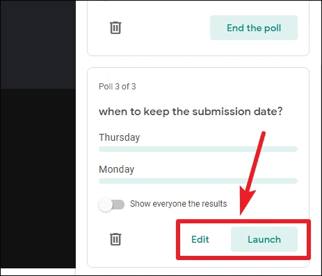This screenshot has height=276, width=322.
Task: Click the red arrow annotation pointing to Launch
Action: pos(252,173)
